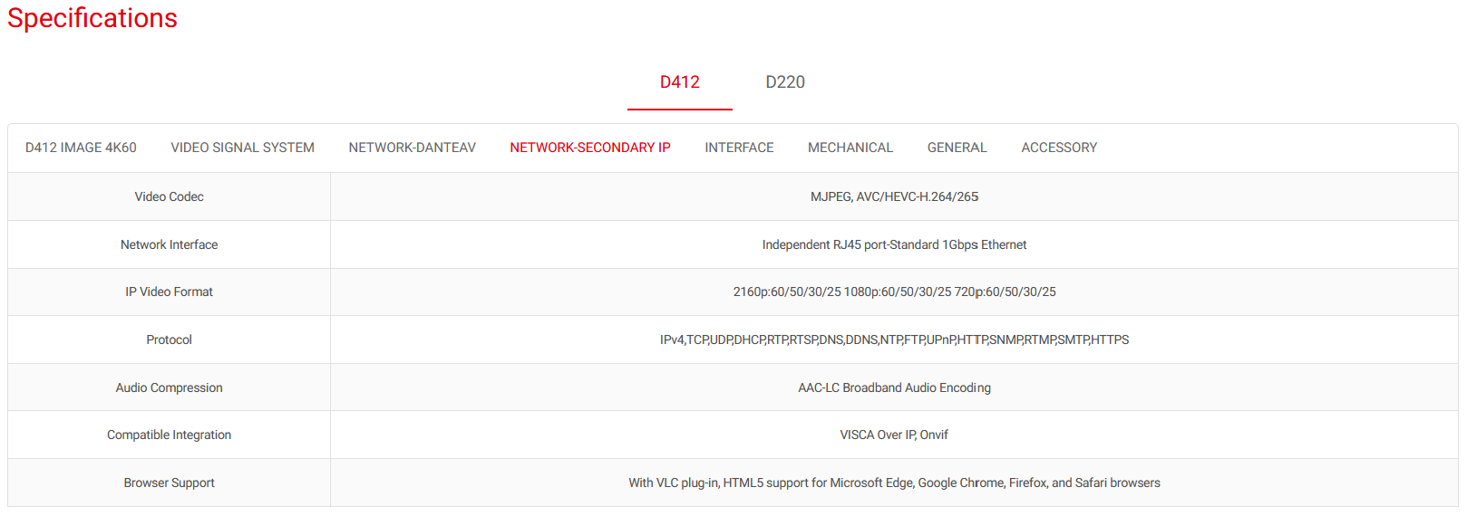Click the VISCA Over IP, Onvif value
1467x516 pixels.
coord(894,435)
